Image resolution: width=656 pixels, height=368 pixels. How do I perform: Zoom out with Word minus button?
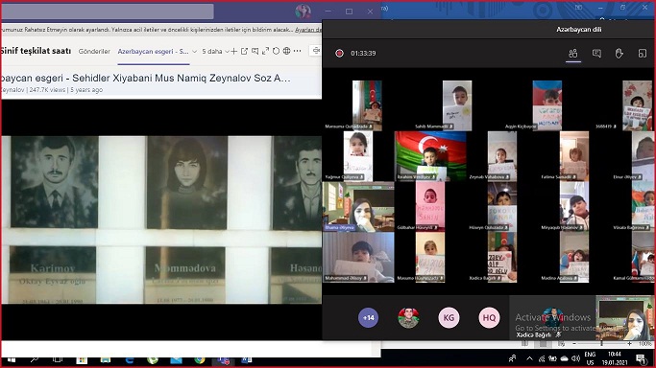pyautogui.click(x=574, y=343)
